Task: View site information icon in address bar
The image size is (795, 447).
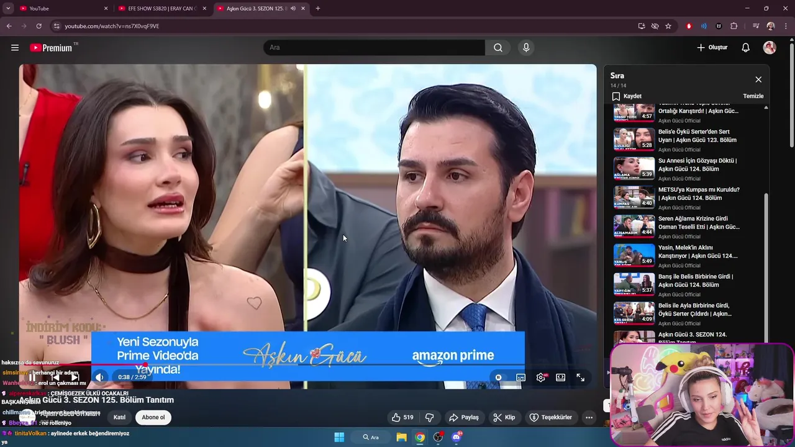Action: (57, 26)
